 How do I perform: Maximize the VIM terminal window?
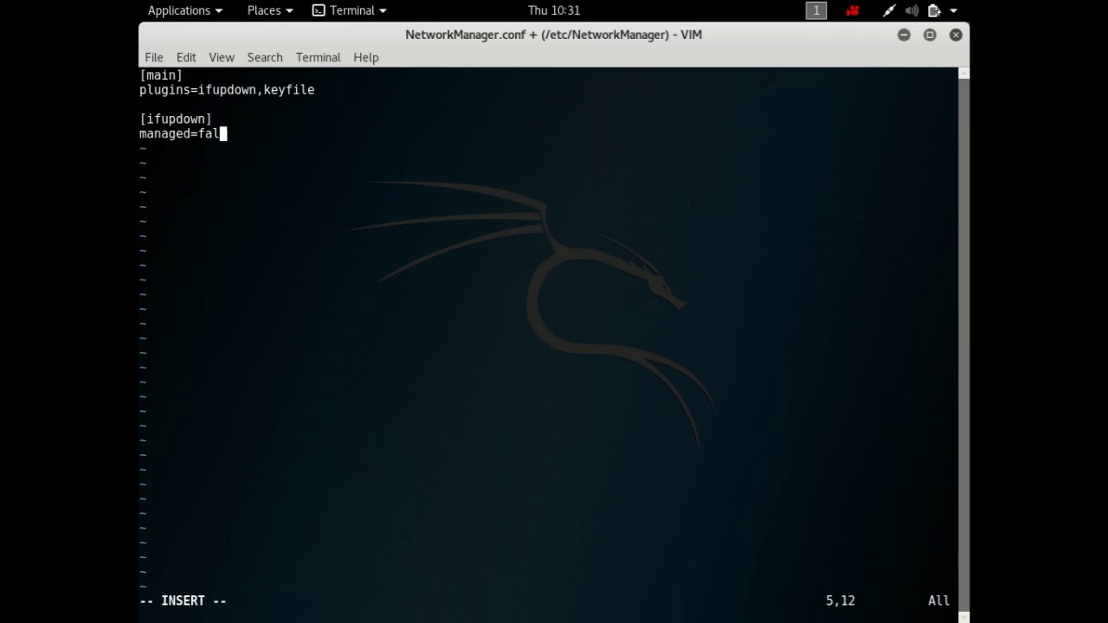930,35
